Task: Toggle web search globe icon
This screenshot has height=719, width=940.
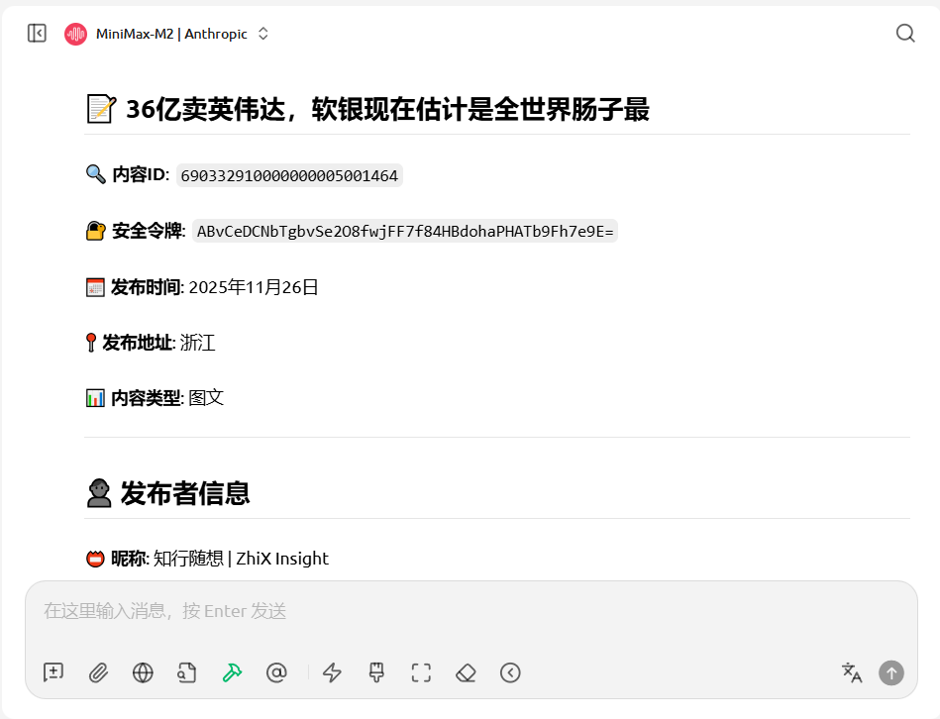Action: pyautogui.click(x=143, y=672)
